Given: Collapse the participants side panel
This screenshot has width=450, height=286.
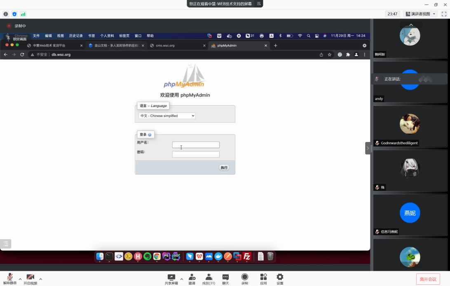Looking at the screenshot, I should pyautogui.click(x=368, y=148).
